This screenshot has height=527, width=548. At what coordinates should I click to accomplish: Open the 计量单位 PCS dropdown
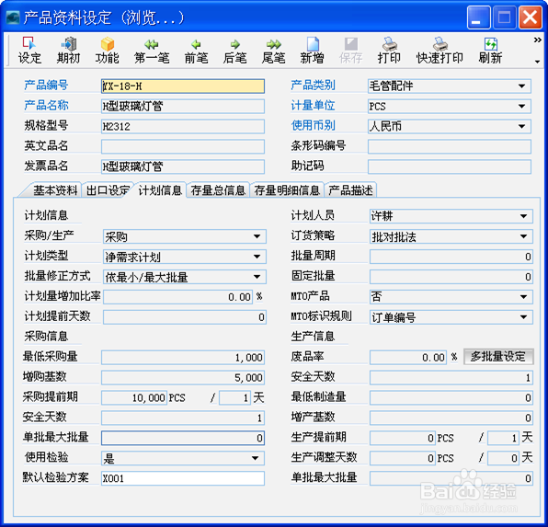(x=521, y=107)
